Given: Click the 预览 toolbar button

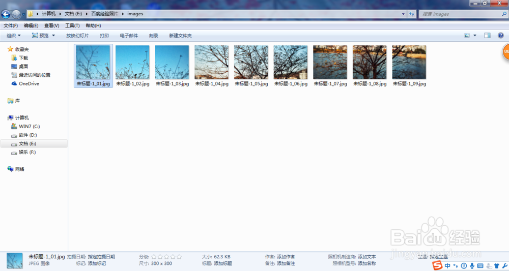Looking at the screenshot, I should point(40,36).
